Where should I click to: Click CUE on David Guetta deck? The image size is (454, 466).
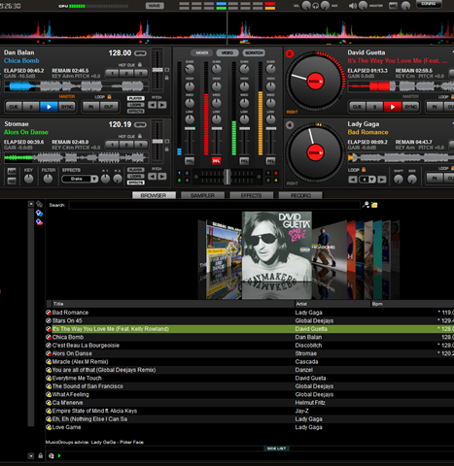[358, 107]
